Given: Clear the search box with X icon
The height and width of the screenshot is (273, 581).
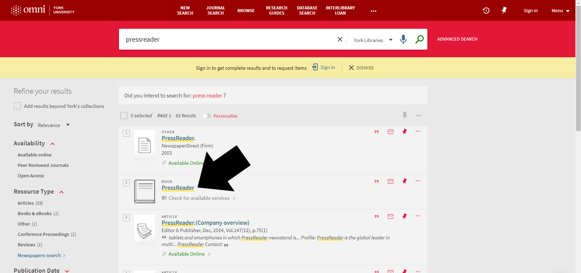Looking at the screenshot, I should point(340,39).
